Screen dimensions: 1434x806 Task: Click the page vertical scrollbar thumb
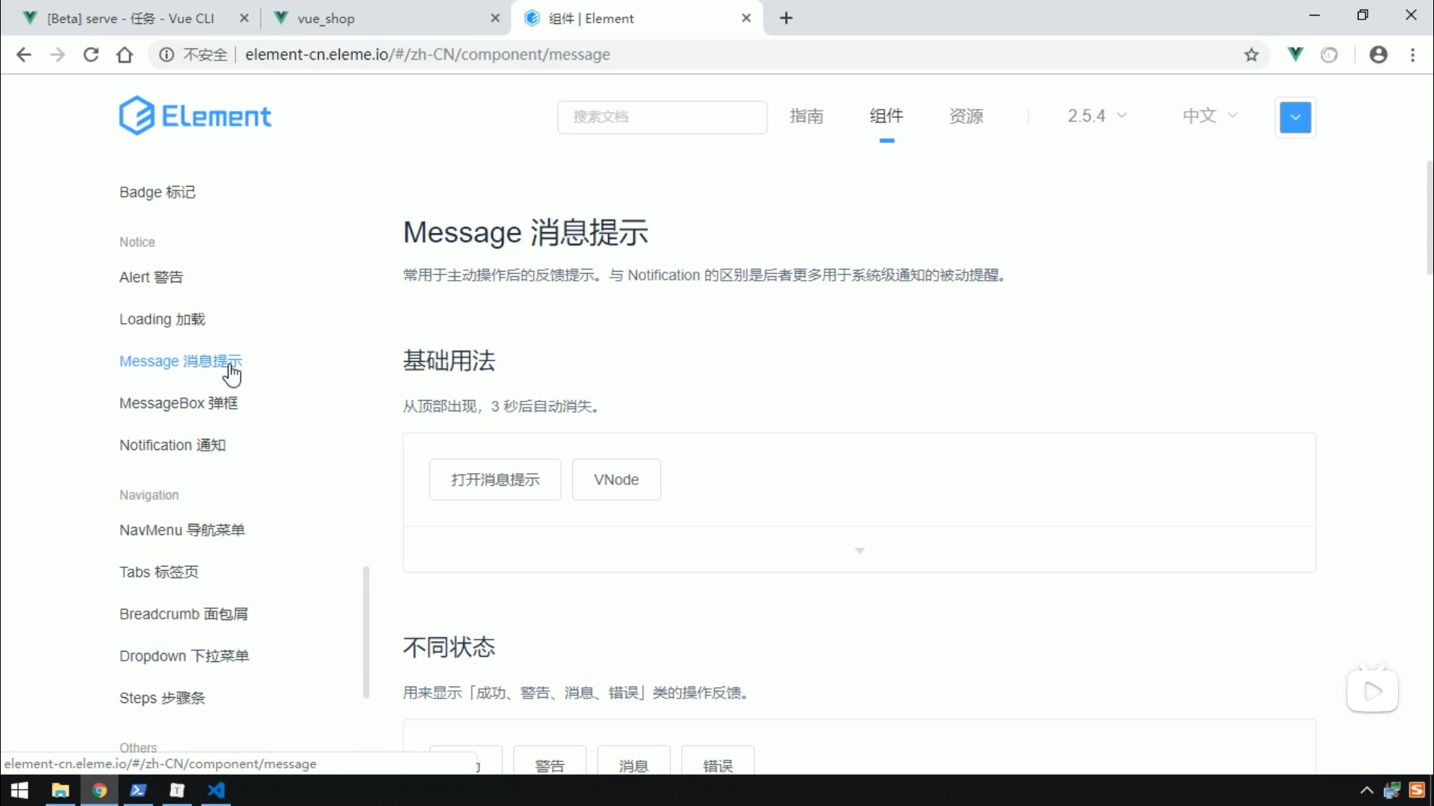[x=1429, y=217]
